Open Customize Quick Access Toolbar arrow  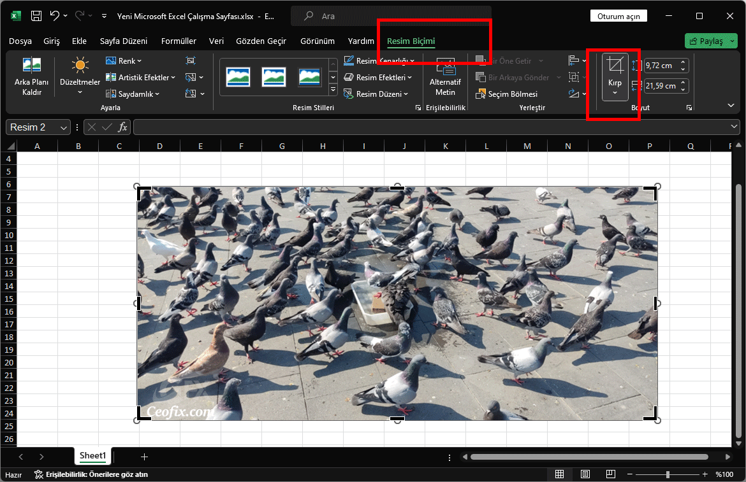pos(104,16)
